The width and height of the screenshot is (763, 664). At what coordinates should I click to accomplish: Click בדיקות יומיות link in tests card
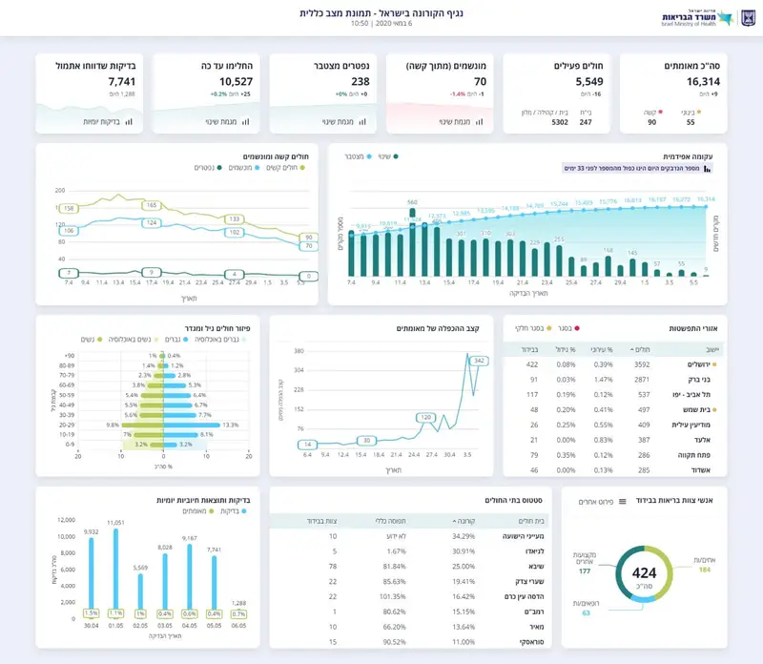(101, 122)
